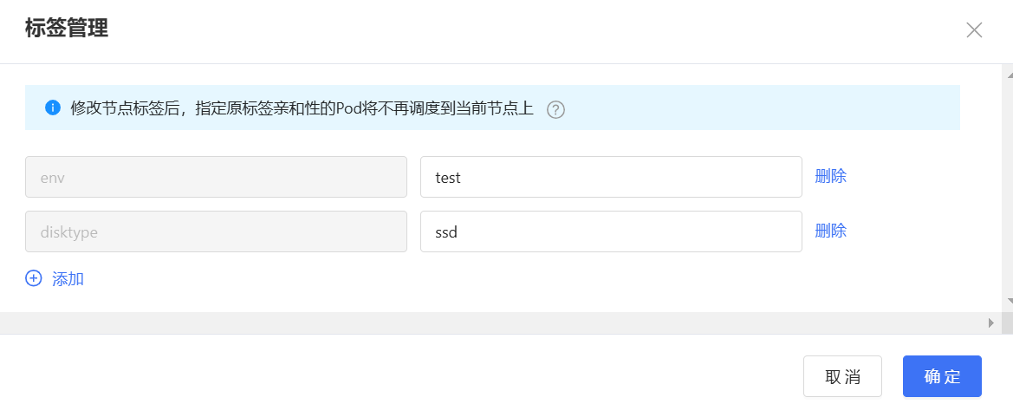Click the vertical scrollbar up arrow

coord(1007,75)
